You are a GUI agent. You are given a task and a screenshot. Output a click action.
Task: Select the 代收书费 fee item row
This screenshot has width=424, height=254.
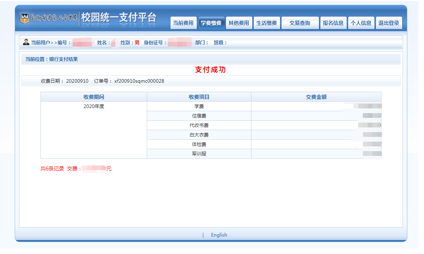point(199,125)
